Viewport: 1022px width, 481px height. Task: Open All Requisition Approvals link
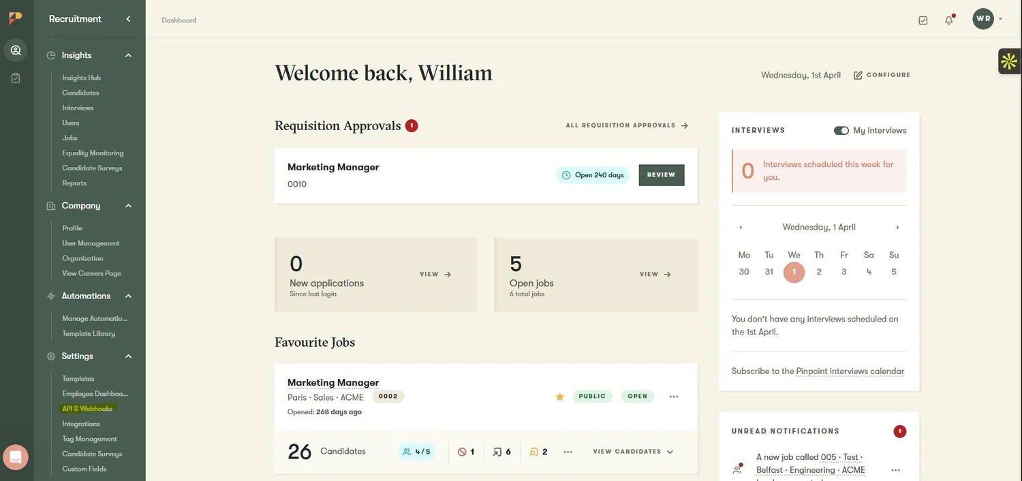627,126
